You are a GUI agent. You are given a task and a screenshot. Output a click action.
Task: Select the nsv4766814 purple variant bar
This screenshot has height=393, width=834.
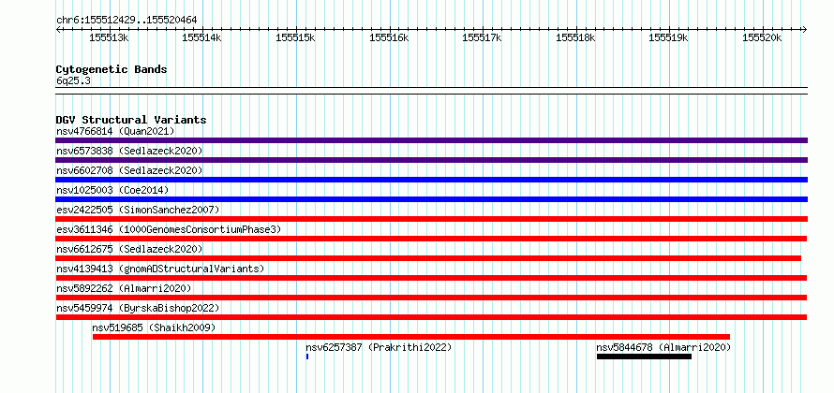tap(431, 140)
